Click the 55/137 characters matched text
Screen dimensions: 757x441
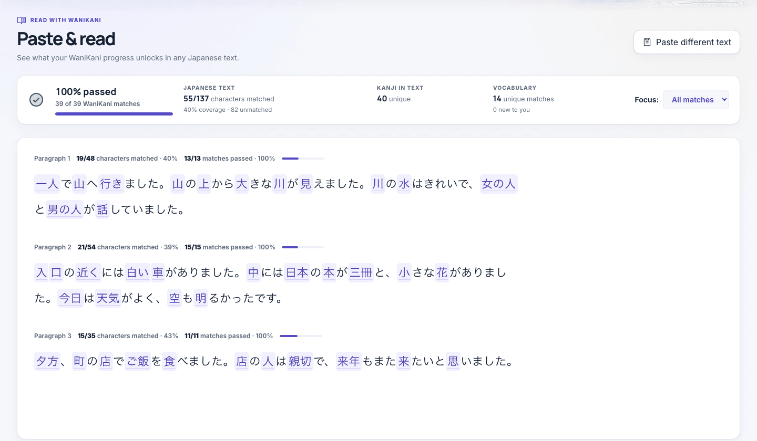229,99
